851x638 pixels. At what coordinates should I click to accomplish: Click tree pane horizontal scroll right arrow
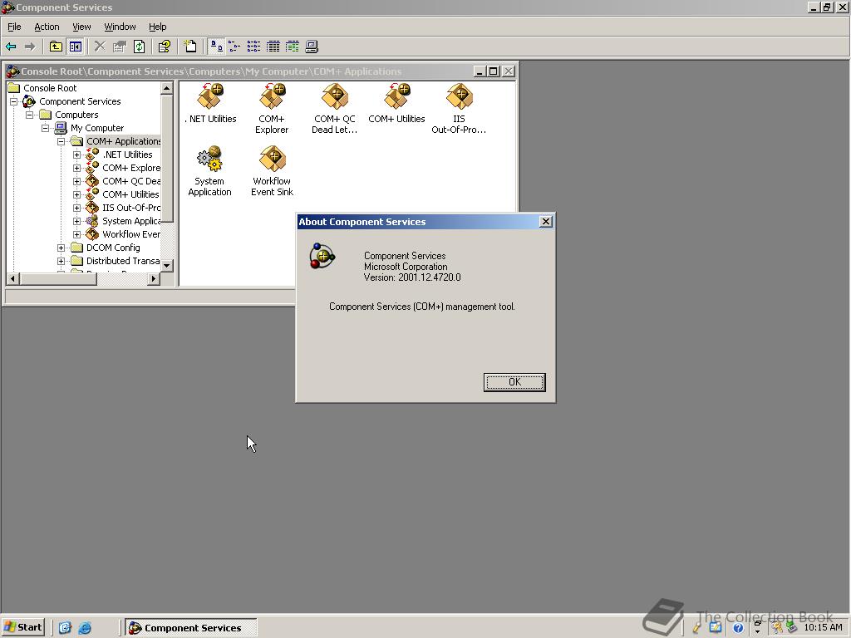tap(154, 279)
